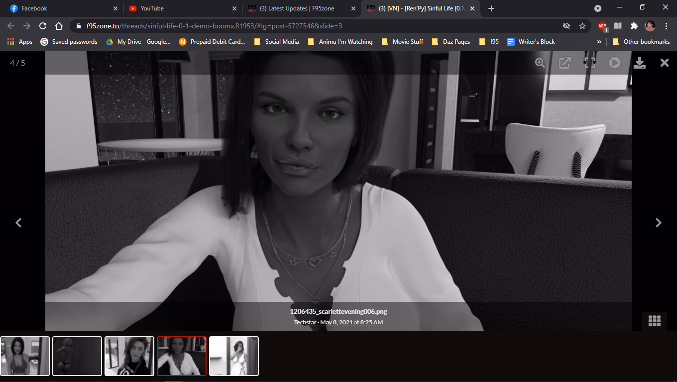Select the Sinful Life thread tab

pyautogui.click(x=421, y=8)
